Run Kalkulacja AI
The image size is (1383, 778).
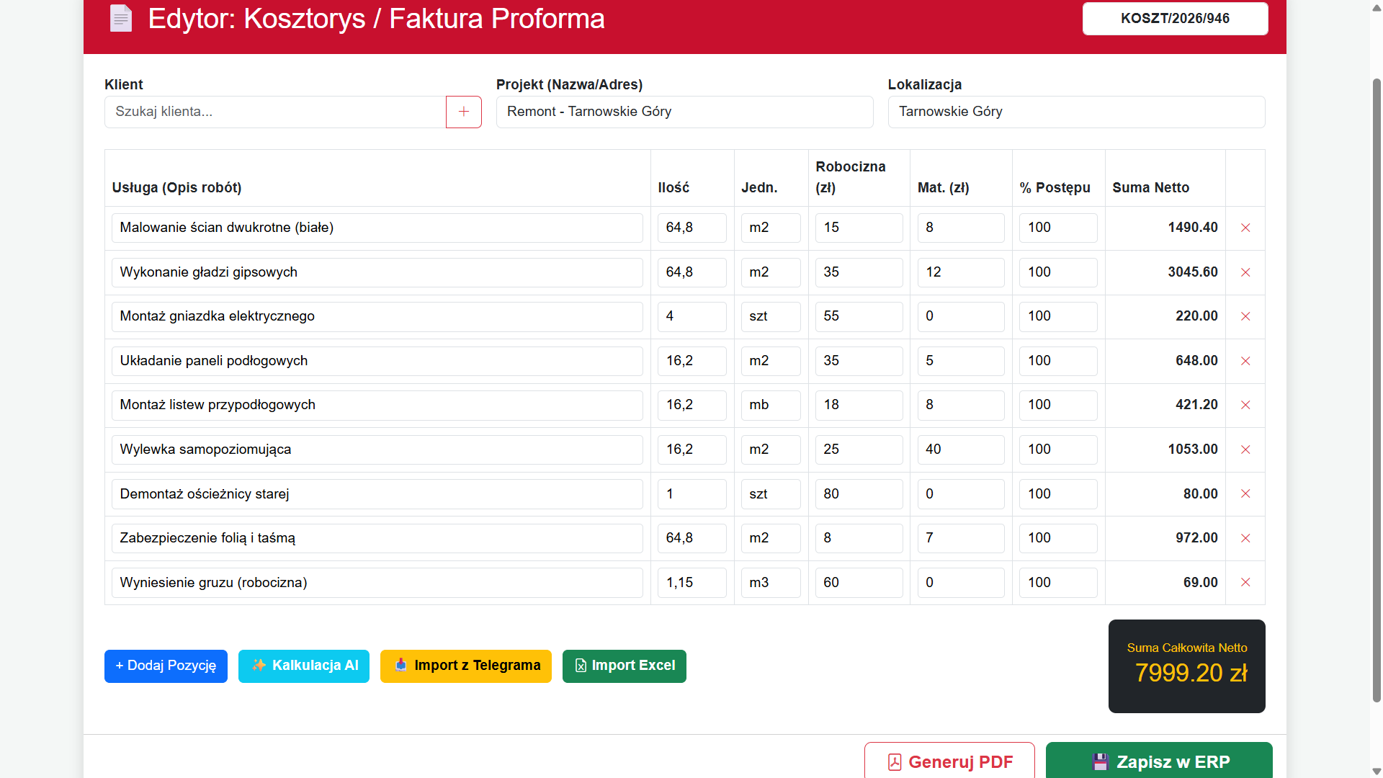[304, 666]
